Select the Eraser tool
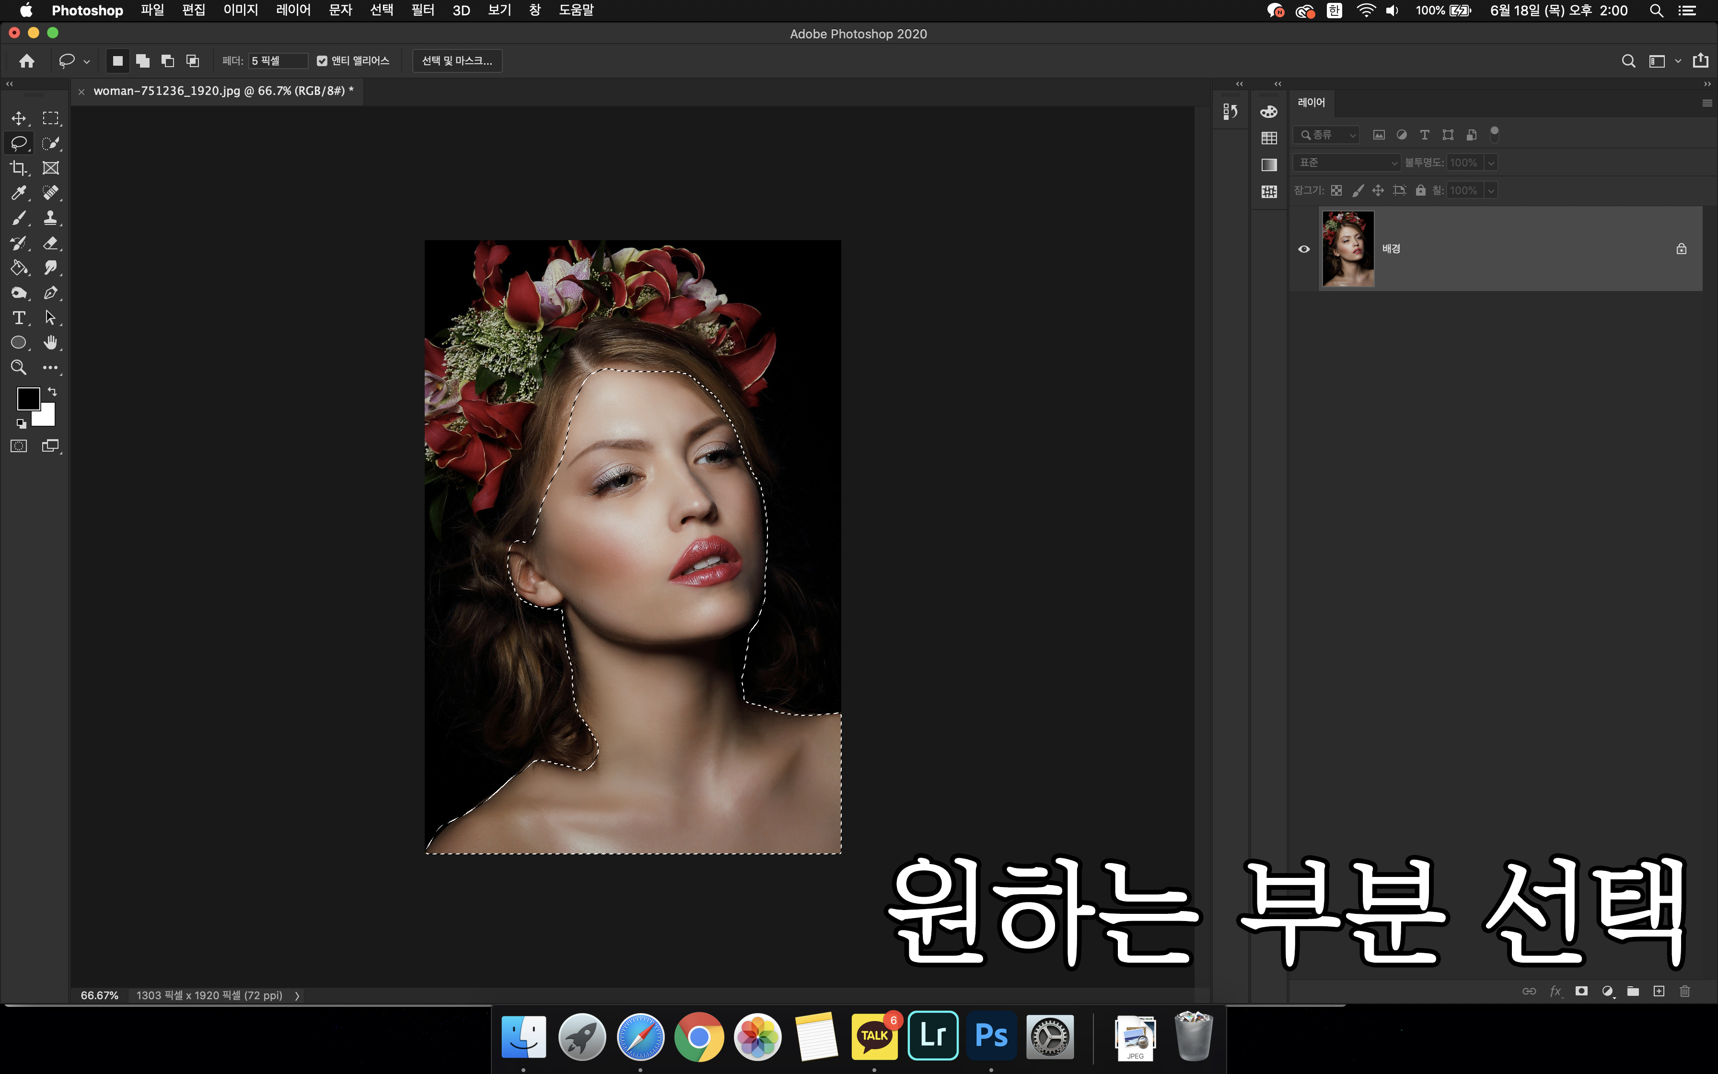This screenshot has height=1074, width=1718. 50,243
